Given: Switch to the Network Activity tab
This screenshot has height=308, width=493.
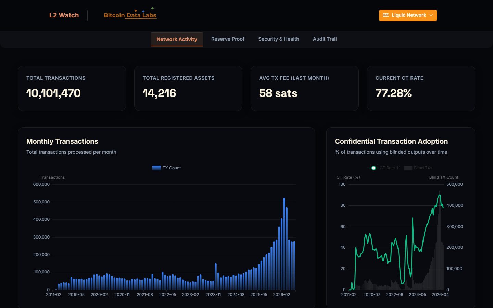Looking at the screenshot, I should coord(177,39).
